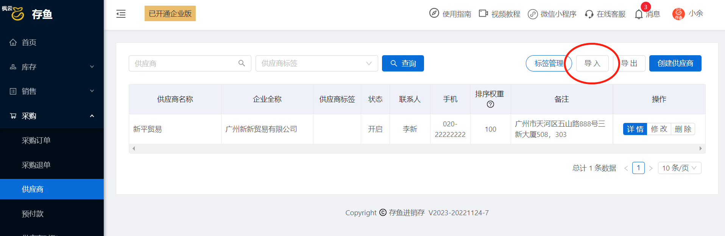725x236 pixels.
Task: Click the 创建供应商 button
Action: point(675,64)
